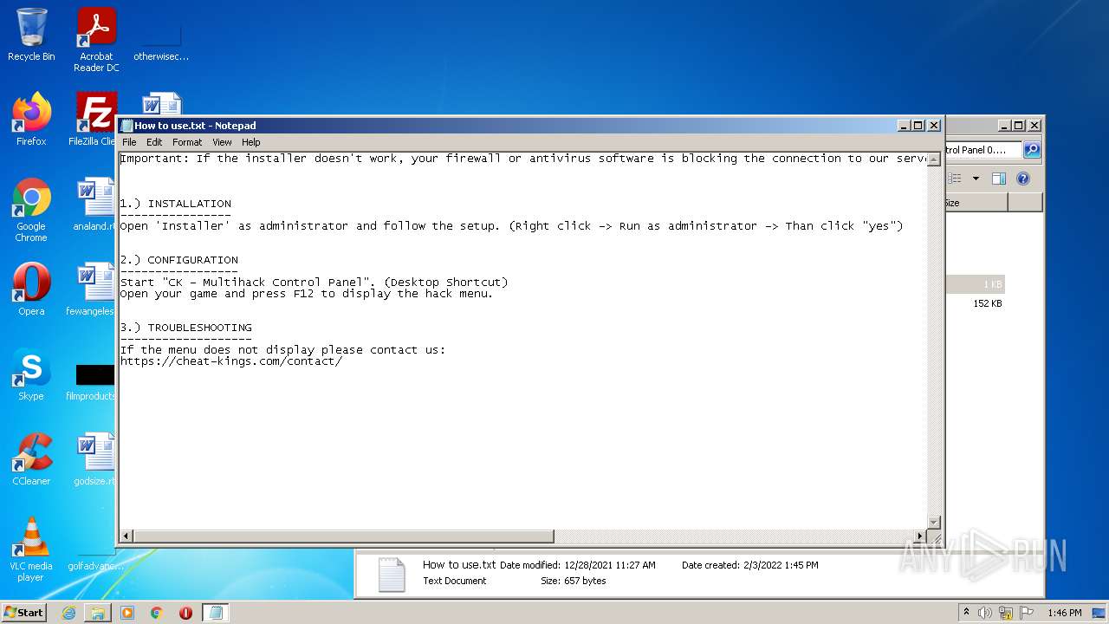
Task: Click the '3.) TROUBLESHOOTING' heading text
Action: [x=185, y=328]
